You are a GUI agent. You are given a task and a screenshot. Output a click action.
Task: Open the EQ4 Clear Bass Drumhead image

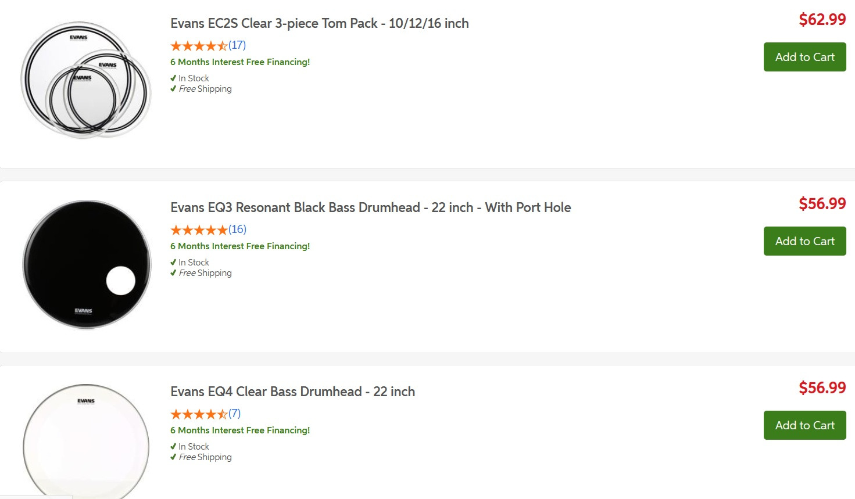click(x=87, y=441)
